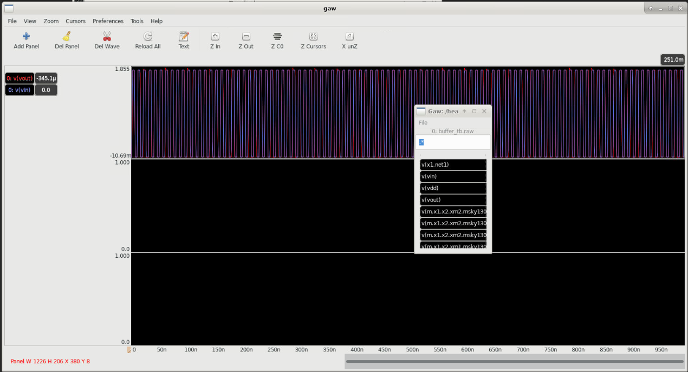Click the Reload All icon
Screen dimensions: 688x372
pyautogui.click(x=147, y=36)
